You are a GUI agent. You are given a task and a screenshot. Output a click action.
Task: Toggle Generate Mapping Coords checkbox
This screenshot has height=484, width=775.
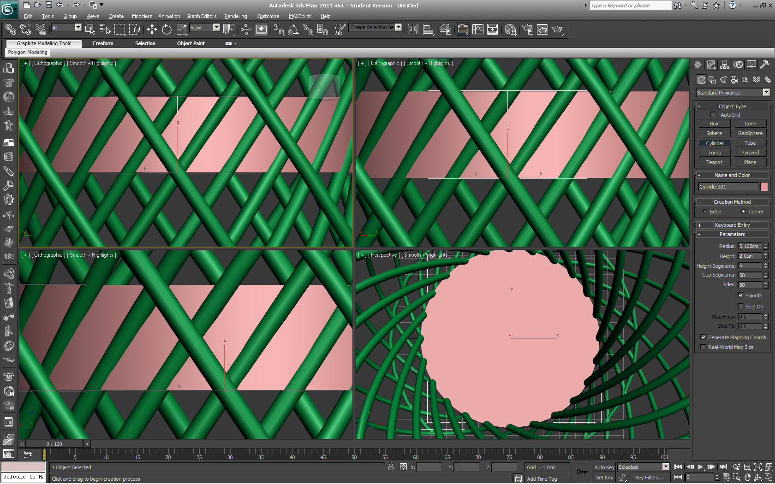pos(703,337)
